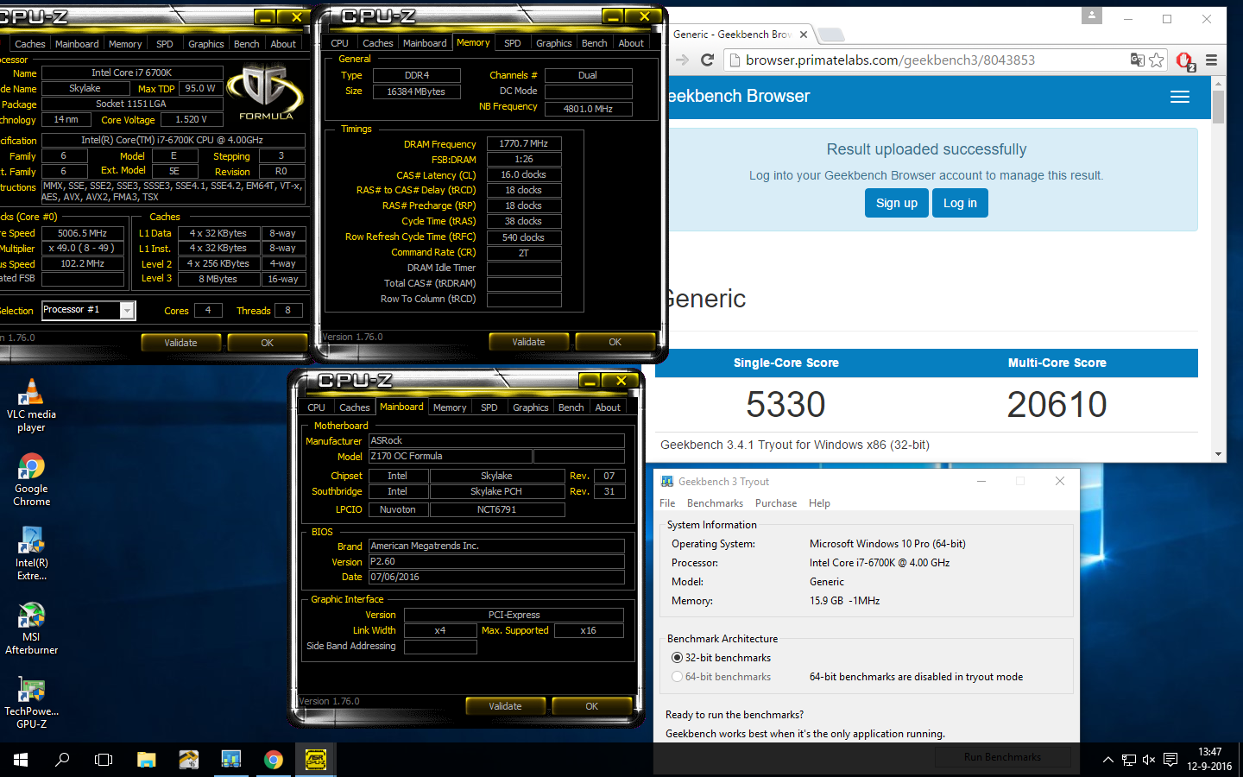Open File Explorer from the taskbar
Screen dimensions: 1243x777
click(147, 760)
